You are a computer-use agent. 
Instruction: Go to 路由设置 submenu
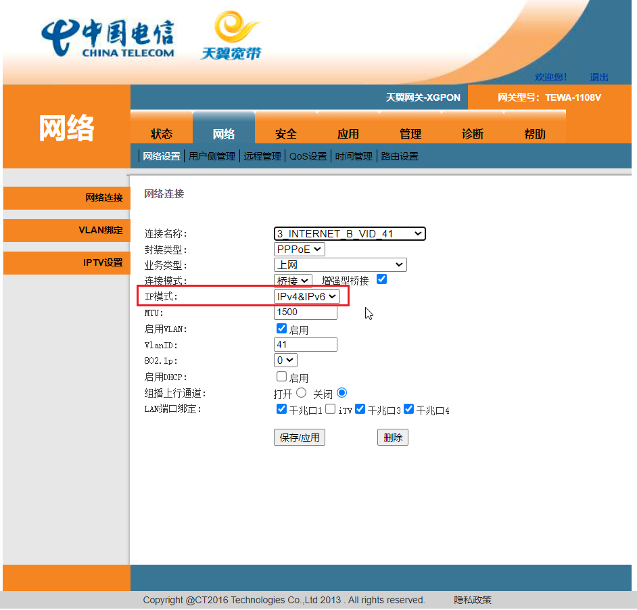tap(400, 156)
